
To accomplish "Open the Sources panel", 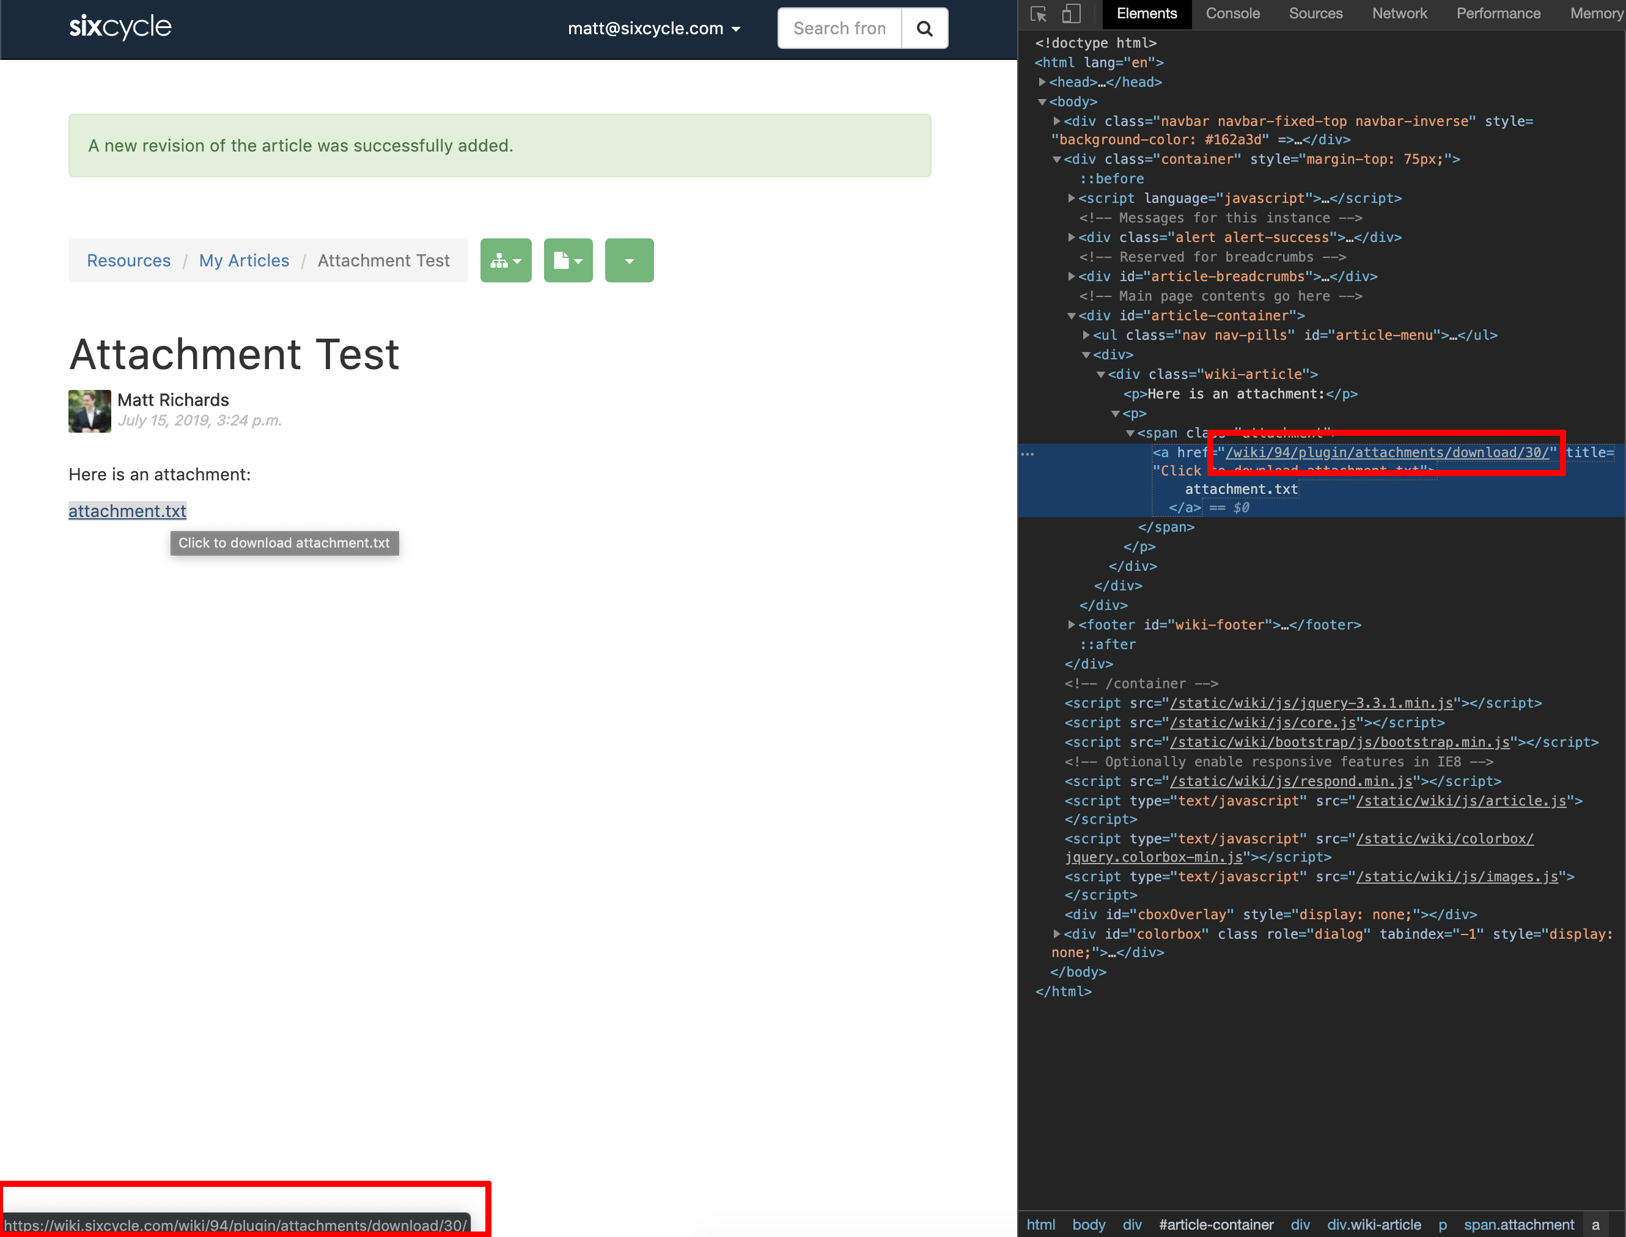I will [1315, 13].
